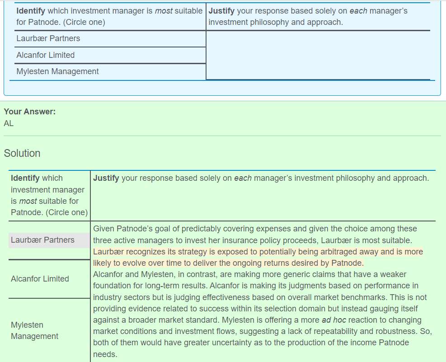Click the empty justification box in question table
Viewport: 446px width, 362px height.
318,55
